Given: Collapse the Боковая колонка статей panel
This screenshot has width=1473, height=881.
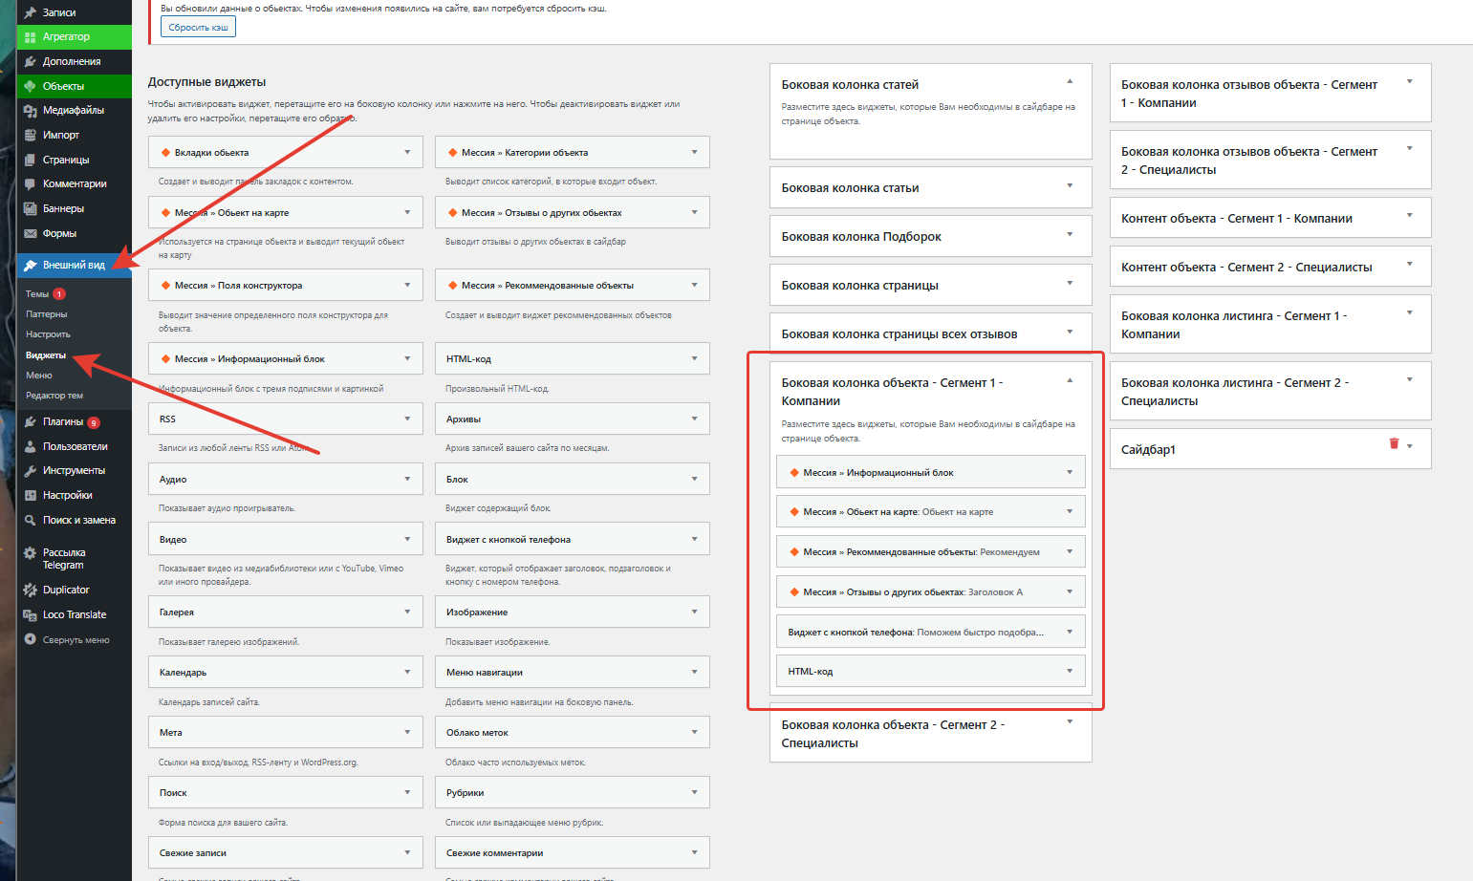Looking at the screenshot, I should click(1070, 81).
